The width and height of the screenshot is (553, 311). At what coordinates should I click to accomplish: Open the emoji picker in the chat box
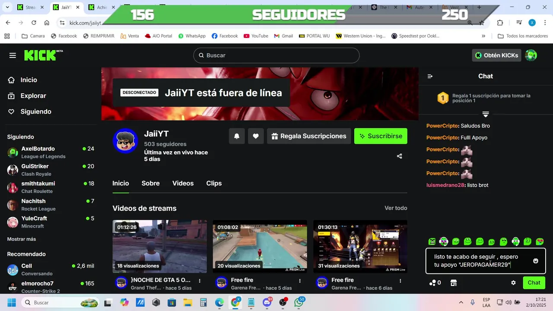tap(536, 261)
